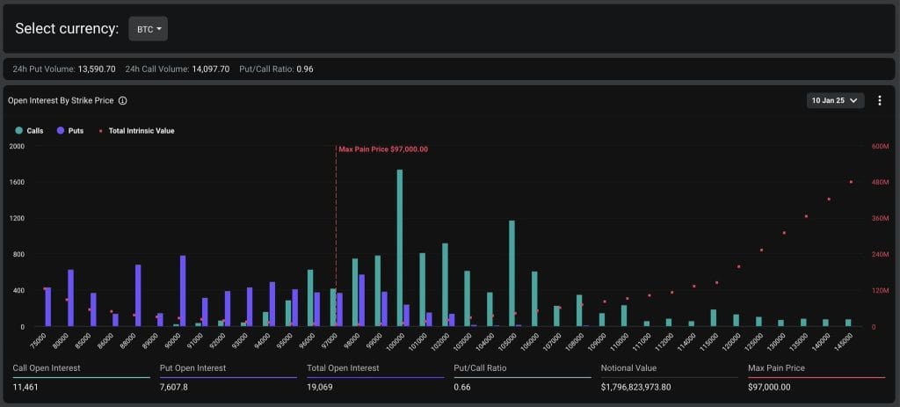Click the 24h Put Volume value 13,590.70

pyautogui.click(x=97, y=69)
